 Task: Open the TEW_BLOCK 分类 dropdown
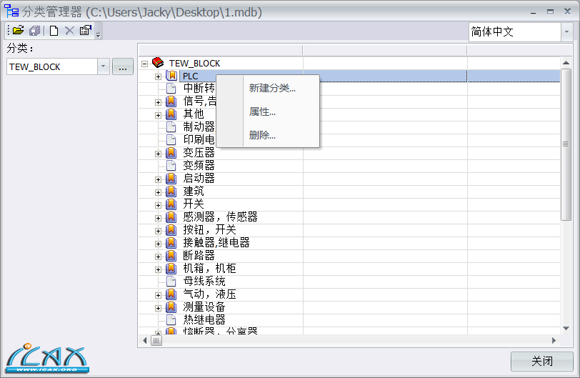pyautogui.click(x=103, y=66)
